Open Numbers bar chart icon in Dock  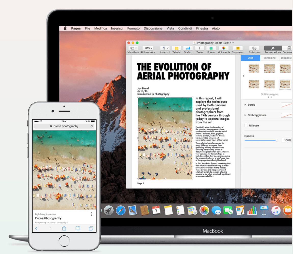252,210
